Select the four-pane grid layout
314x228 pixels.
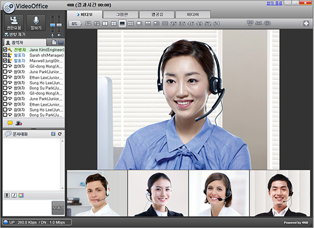(113, 24)
